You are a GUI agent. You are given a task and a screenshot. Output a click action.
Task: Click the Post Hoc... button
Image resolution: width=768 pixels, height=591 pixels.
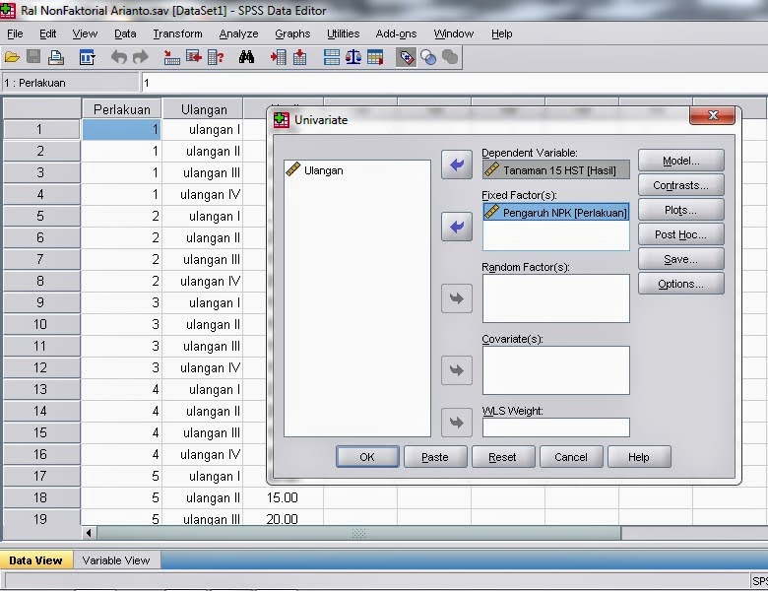(680, 234)
